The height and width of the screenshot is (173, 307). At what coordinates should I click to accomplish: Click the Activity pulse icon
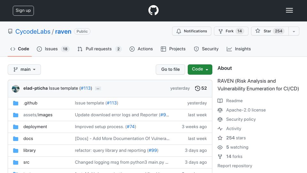(x=220, y=129)
